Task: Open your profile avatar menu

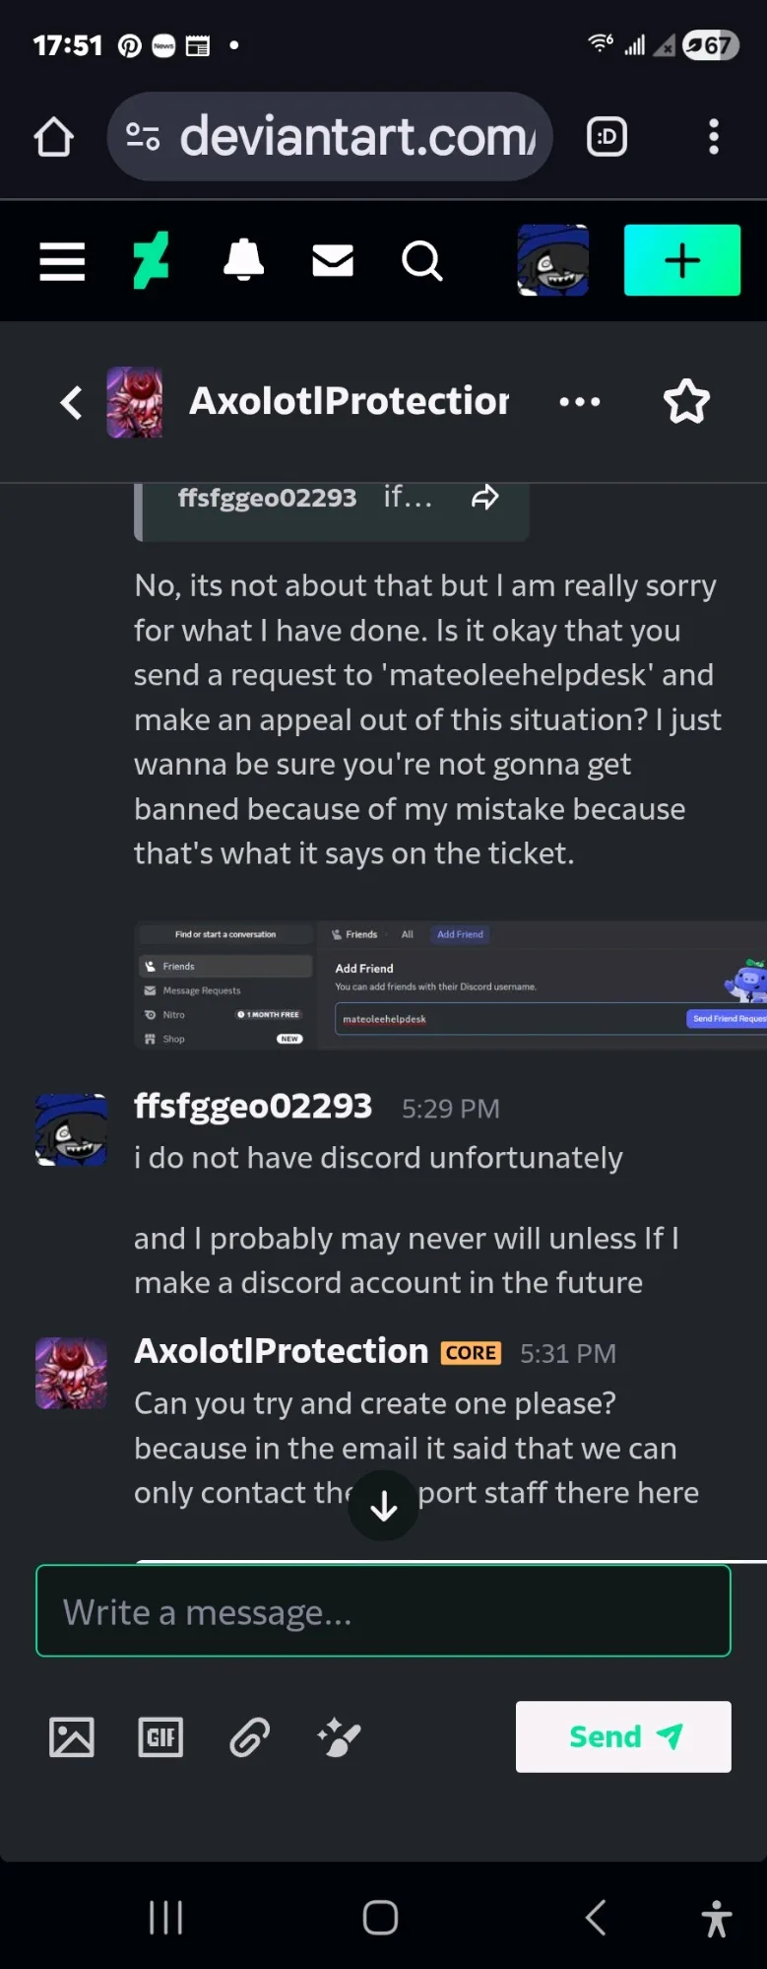Action: pos(553,261)
